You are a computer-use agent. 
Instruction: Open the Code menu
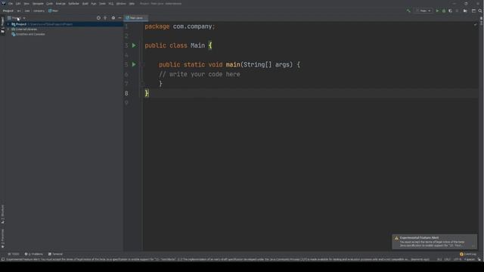pyautogui.click(x=49, y=3)
